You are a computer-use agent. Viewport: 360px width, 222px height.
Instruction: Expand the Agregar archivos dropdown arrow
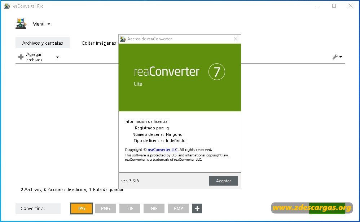click(x=57, y=57)
